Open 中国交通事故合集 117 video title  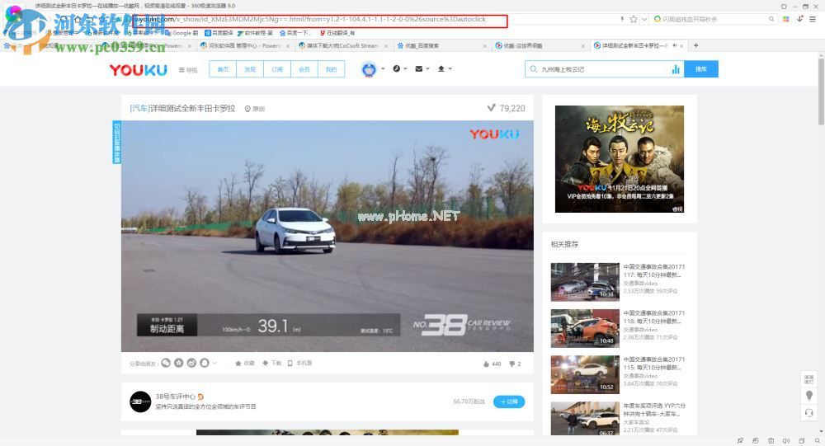coord(654,271)
